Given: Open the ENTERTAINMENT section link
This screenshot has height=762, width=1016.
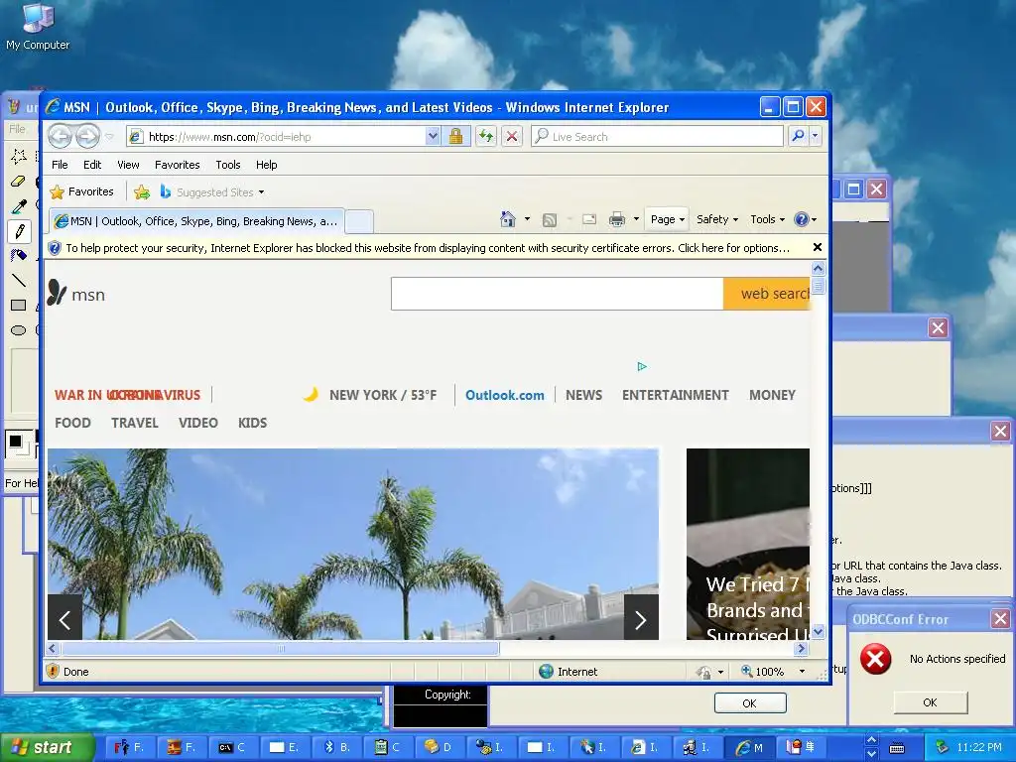Looking at the screenshot, I should (x=675, y=395).
